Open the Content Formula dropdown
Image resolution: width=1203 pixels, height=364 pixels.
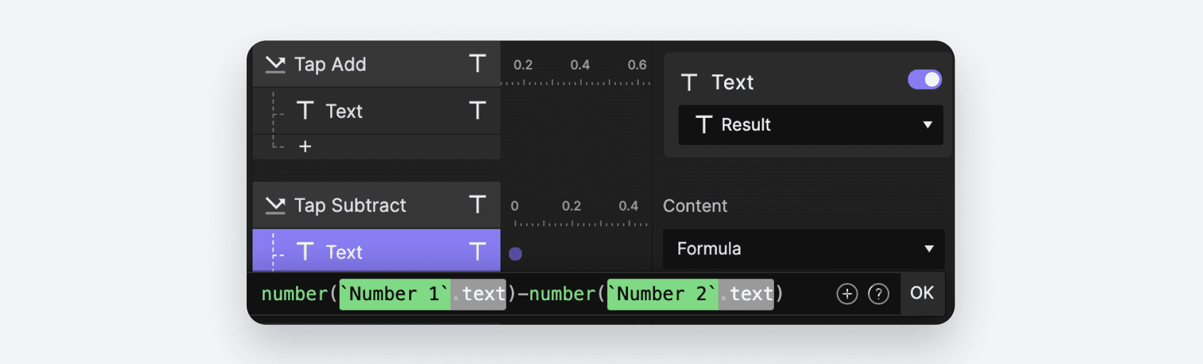(x=804, y=249)
